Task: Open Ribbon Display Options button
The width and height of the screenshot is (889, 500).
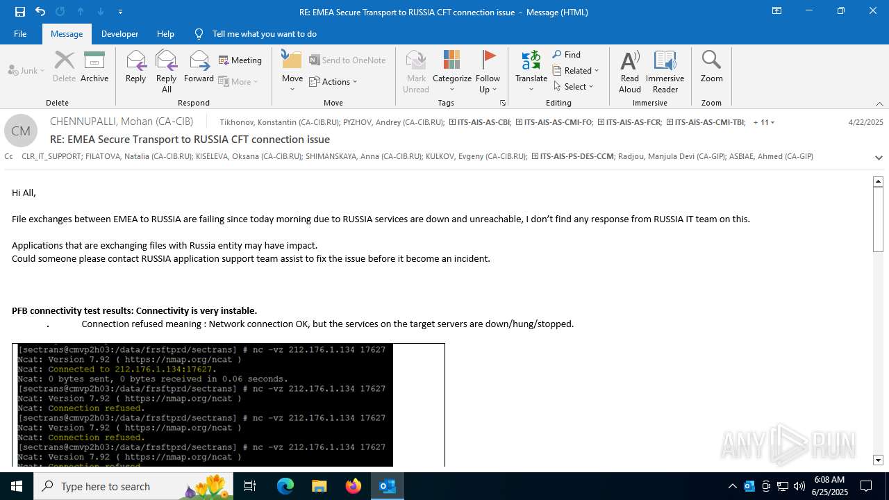Action: (x=776, y=11)
